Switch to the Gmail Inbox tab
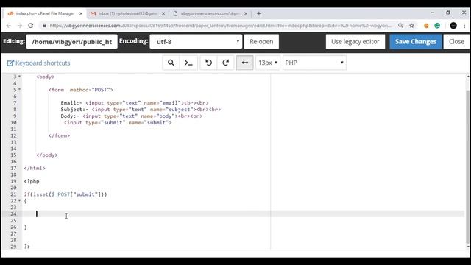 coord(127,13)
